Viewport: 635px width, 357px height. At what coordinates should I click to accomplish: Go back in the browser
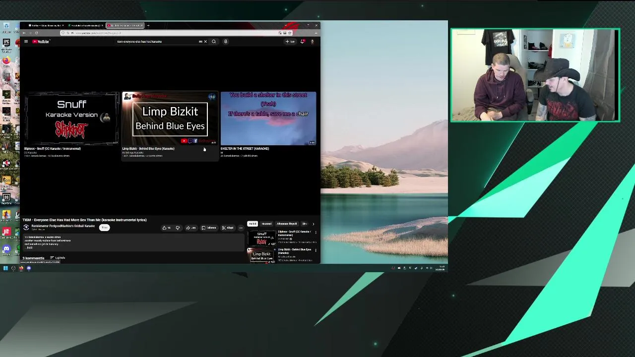point(24,33)
